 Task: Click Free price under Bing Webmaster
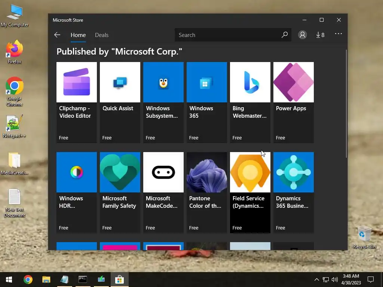[x=237, y=138]
